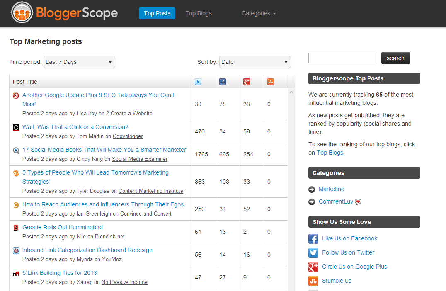
Task: Click gear favicon beside Inbound Link Categorization post
Action: [16, 251]
